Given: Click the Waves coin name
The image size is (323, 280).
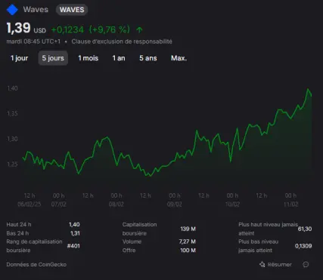Looking at the screenshot, I should [x=36, y=10].
